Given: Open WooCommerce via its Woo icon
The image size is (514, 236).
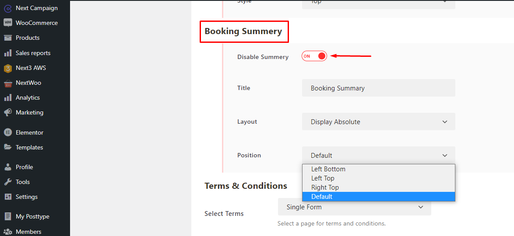Looking at the screenshot, I should click(x=7, y=23).
